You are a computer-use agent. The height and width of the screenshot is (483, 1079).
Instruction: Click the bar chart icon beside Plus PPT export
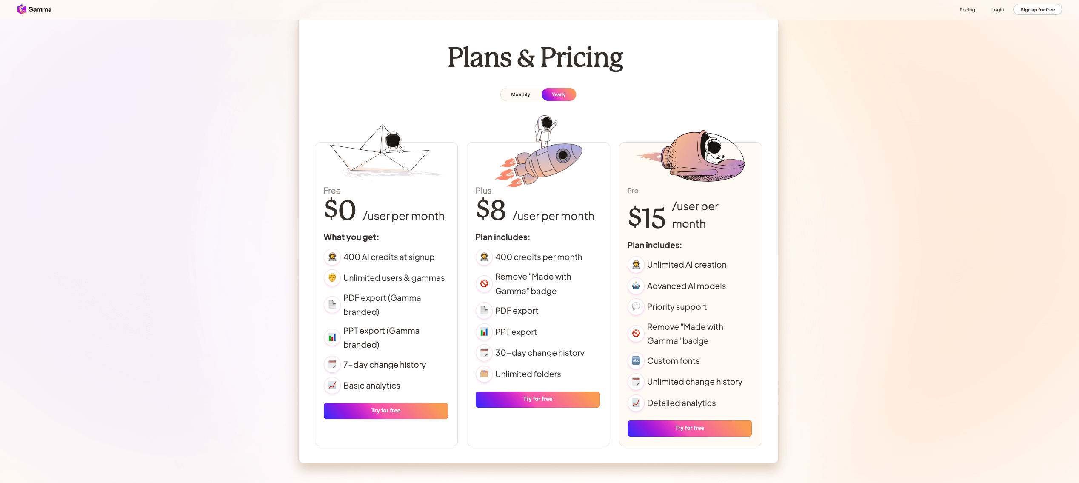coord(484,332)
